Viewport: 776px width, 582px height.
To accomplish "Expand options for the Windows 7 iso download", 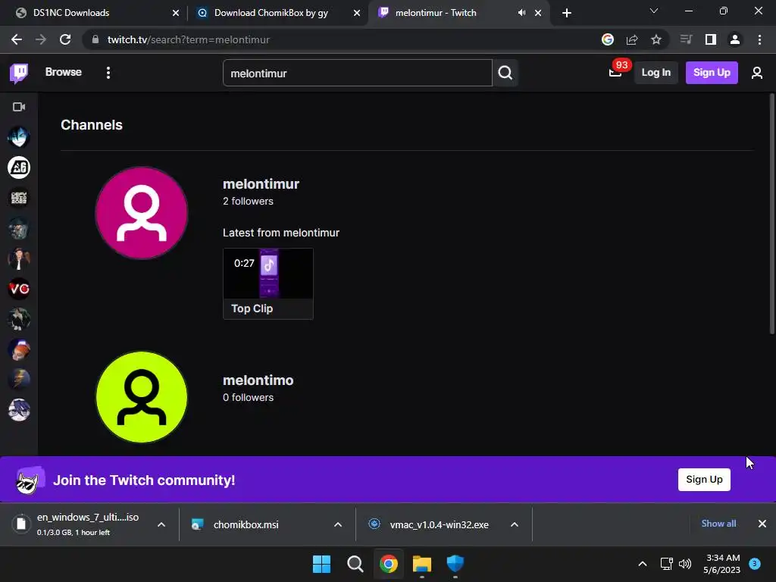I will point(161,524).
